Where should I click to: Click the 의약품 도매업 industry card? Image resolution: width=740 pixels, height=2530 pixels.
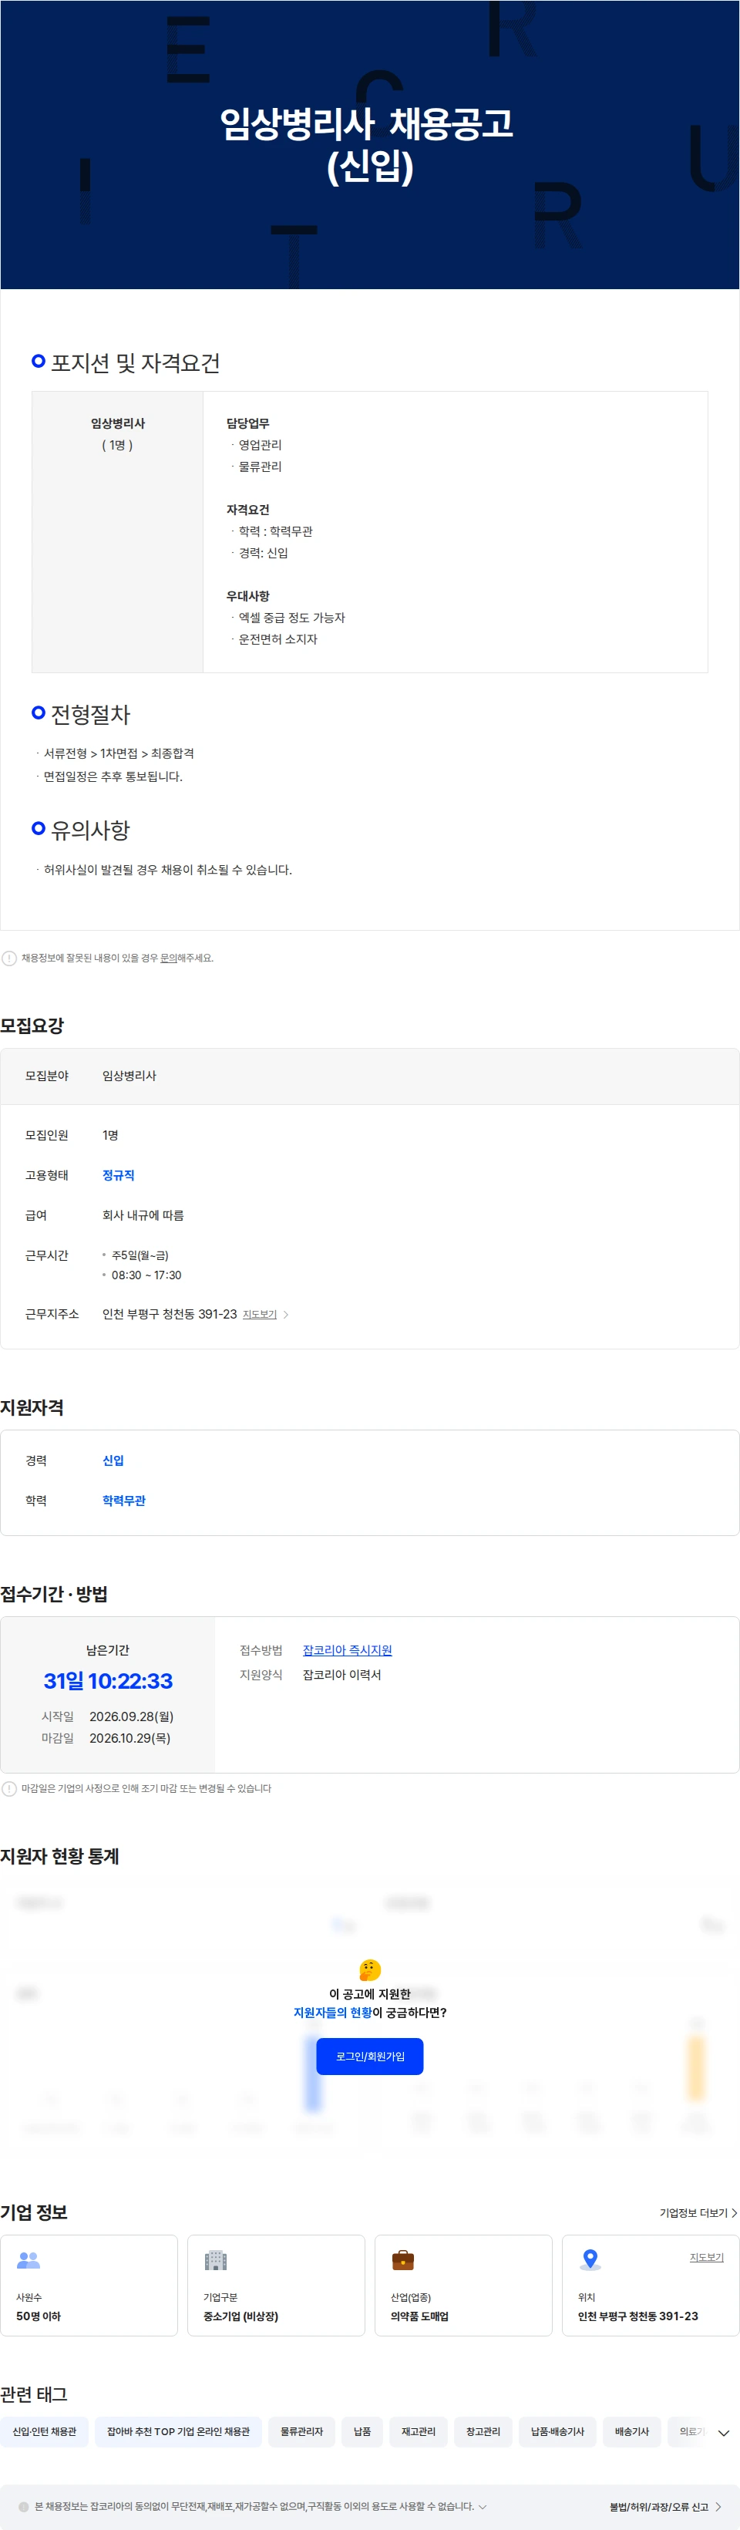coord(463,2285)
